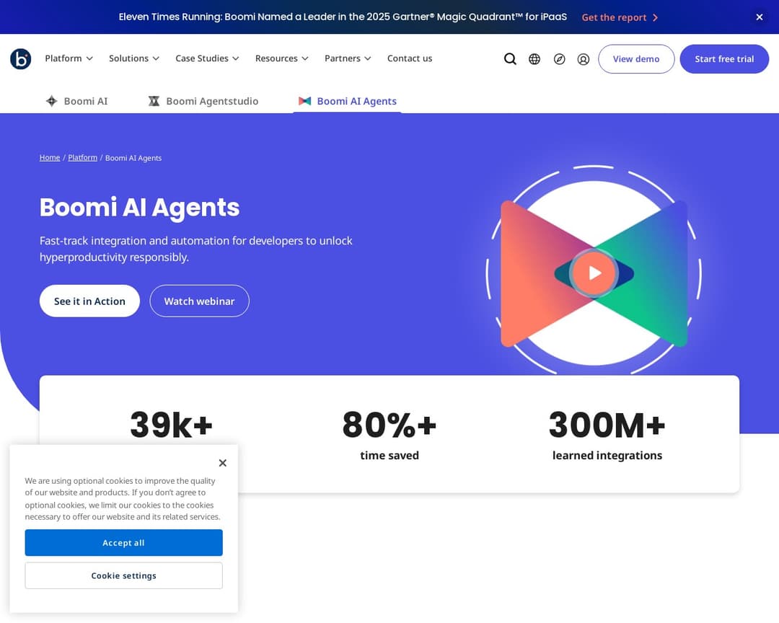
Task: Select Contact us in the navigation
Action: click(409, 58)
